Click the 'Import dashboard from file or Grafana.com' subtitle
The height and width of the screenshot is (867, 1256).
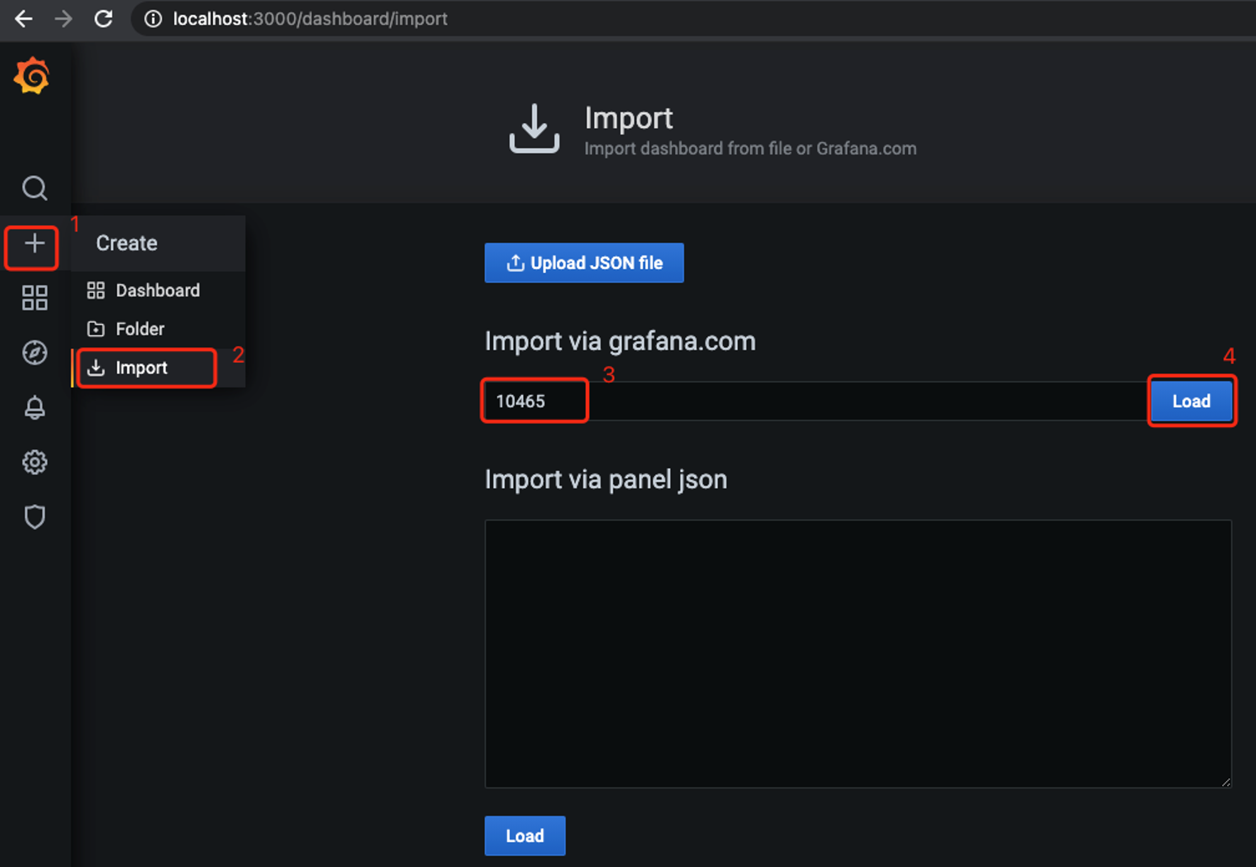click(750, 149)
